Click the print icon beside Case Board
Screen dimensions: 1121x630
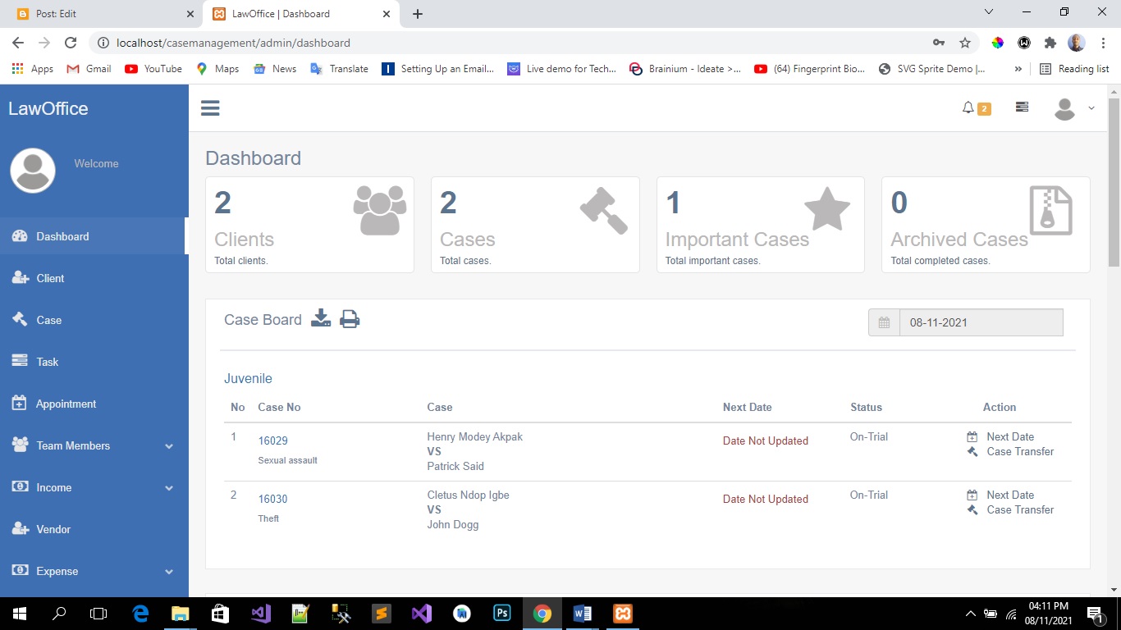click(x=350, y=319)
